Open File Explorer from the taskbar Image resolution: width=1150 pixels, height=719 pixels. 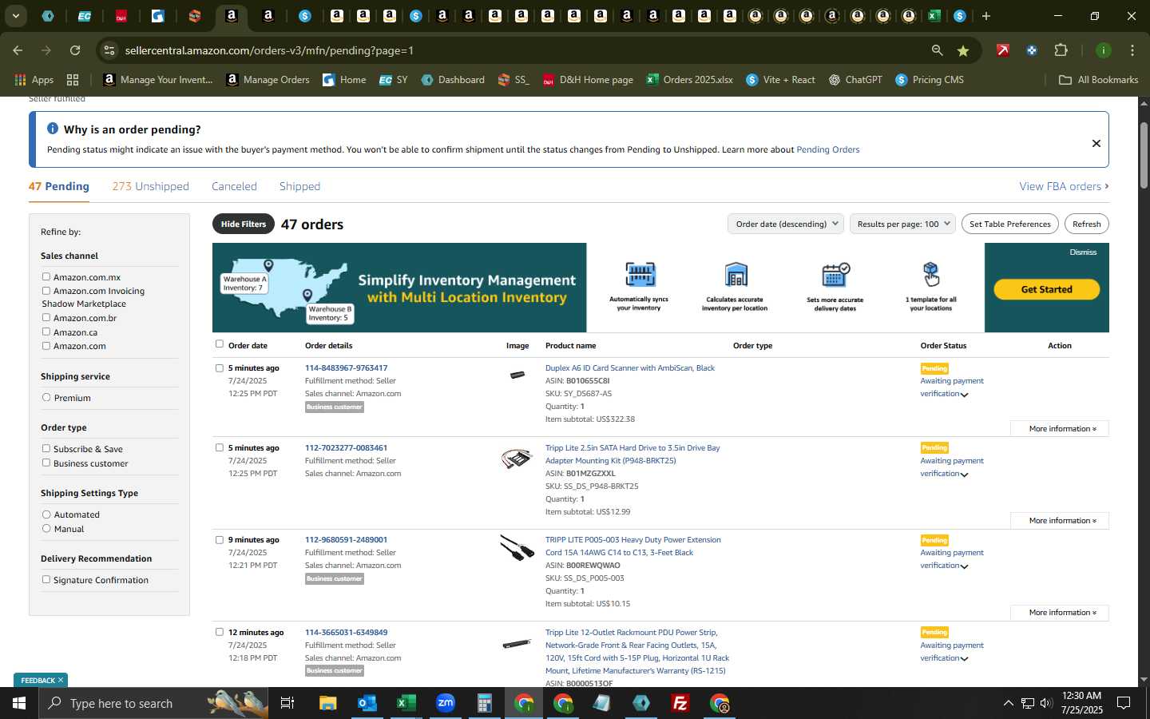click(x=327, y=703)
